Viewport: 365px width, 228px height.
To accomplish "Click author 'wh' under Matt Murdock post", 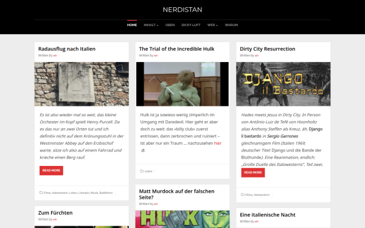I will 156,204.
